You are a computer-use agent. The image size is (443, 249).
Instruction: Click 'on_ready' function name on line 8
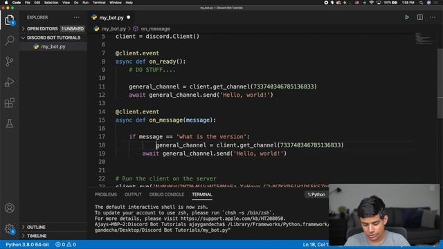[163, 62]
